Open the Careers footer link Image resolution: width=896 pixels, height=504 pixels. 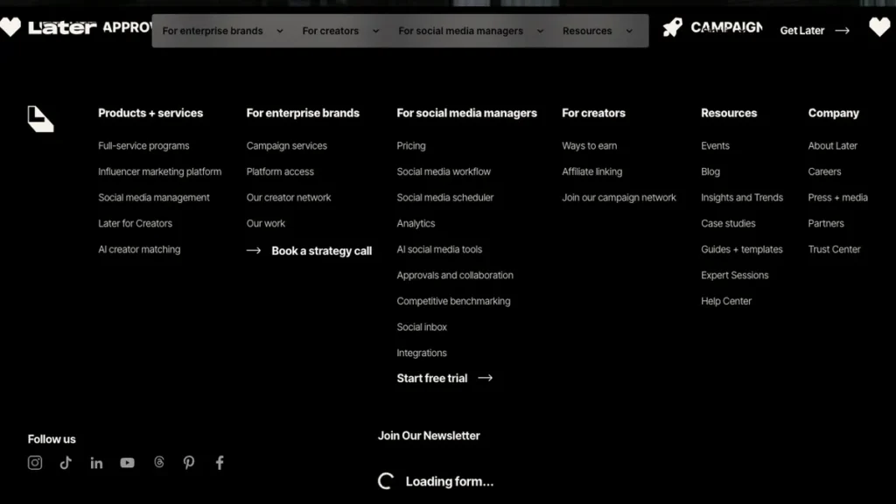click(x=824, y=171)
